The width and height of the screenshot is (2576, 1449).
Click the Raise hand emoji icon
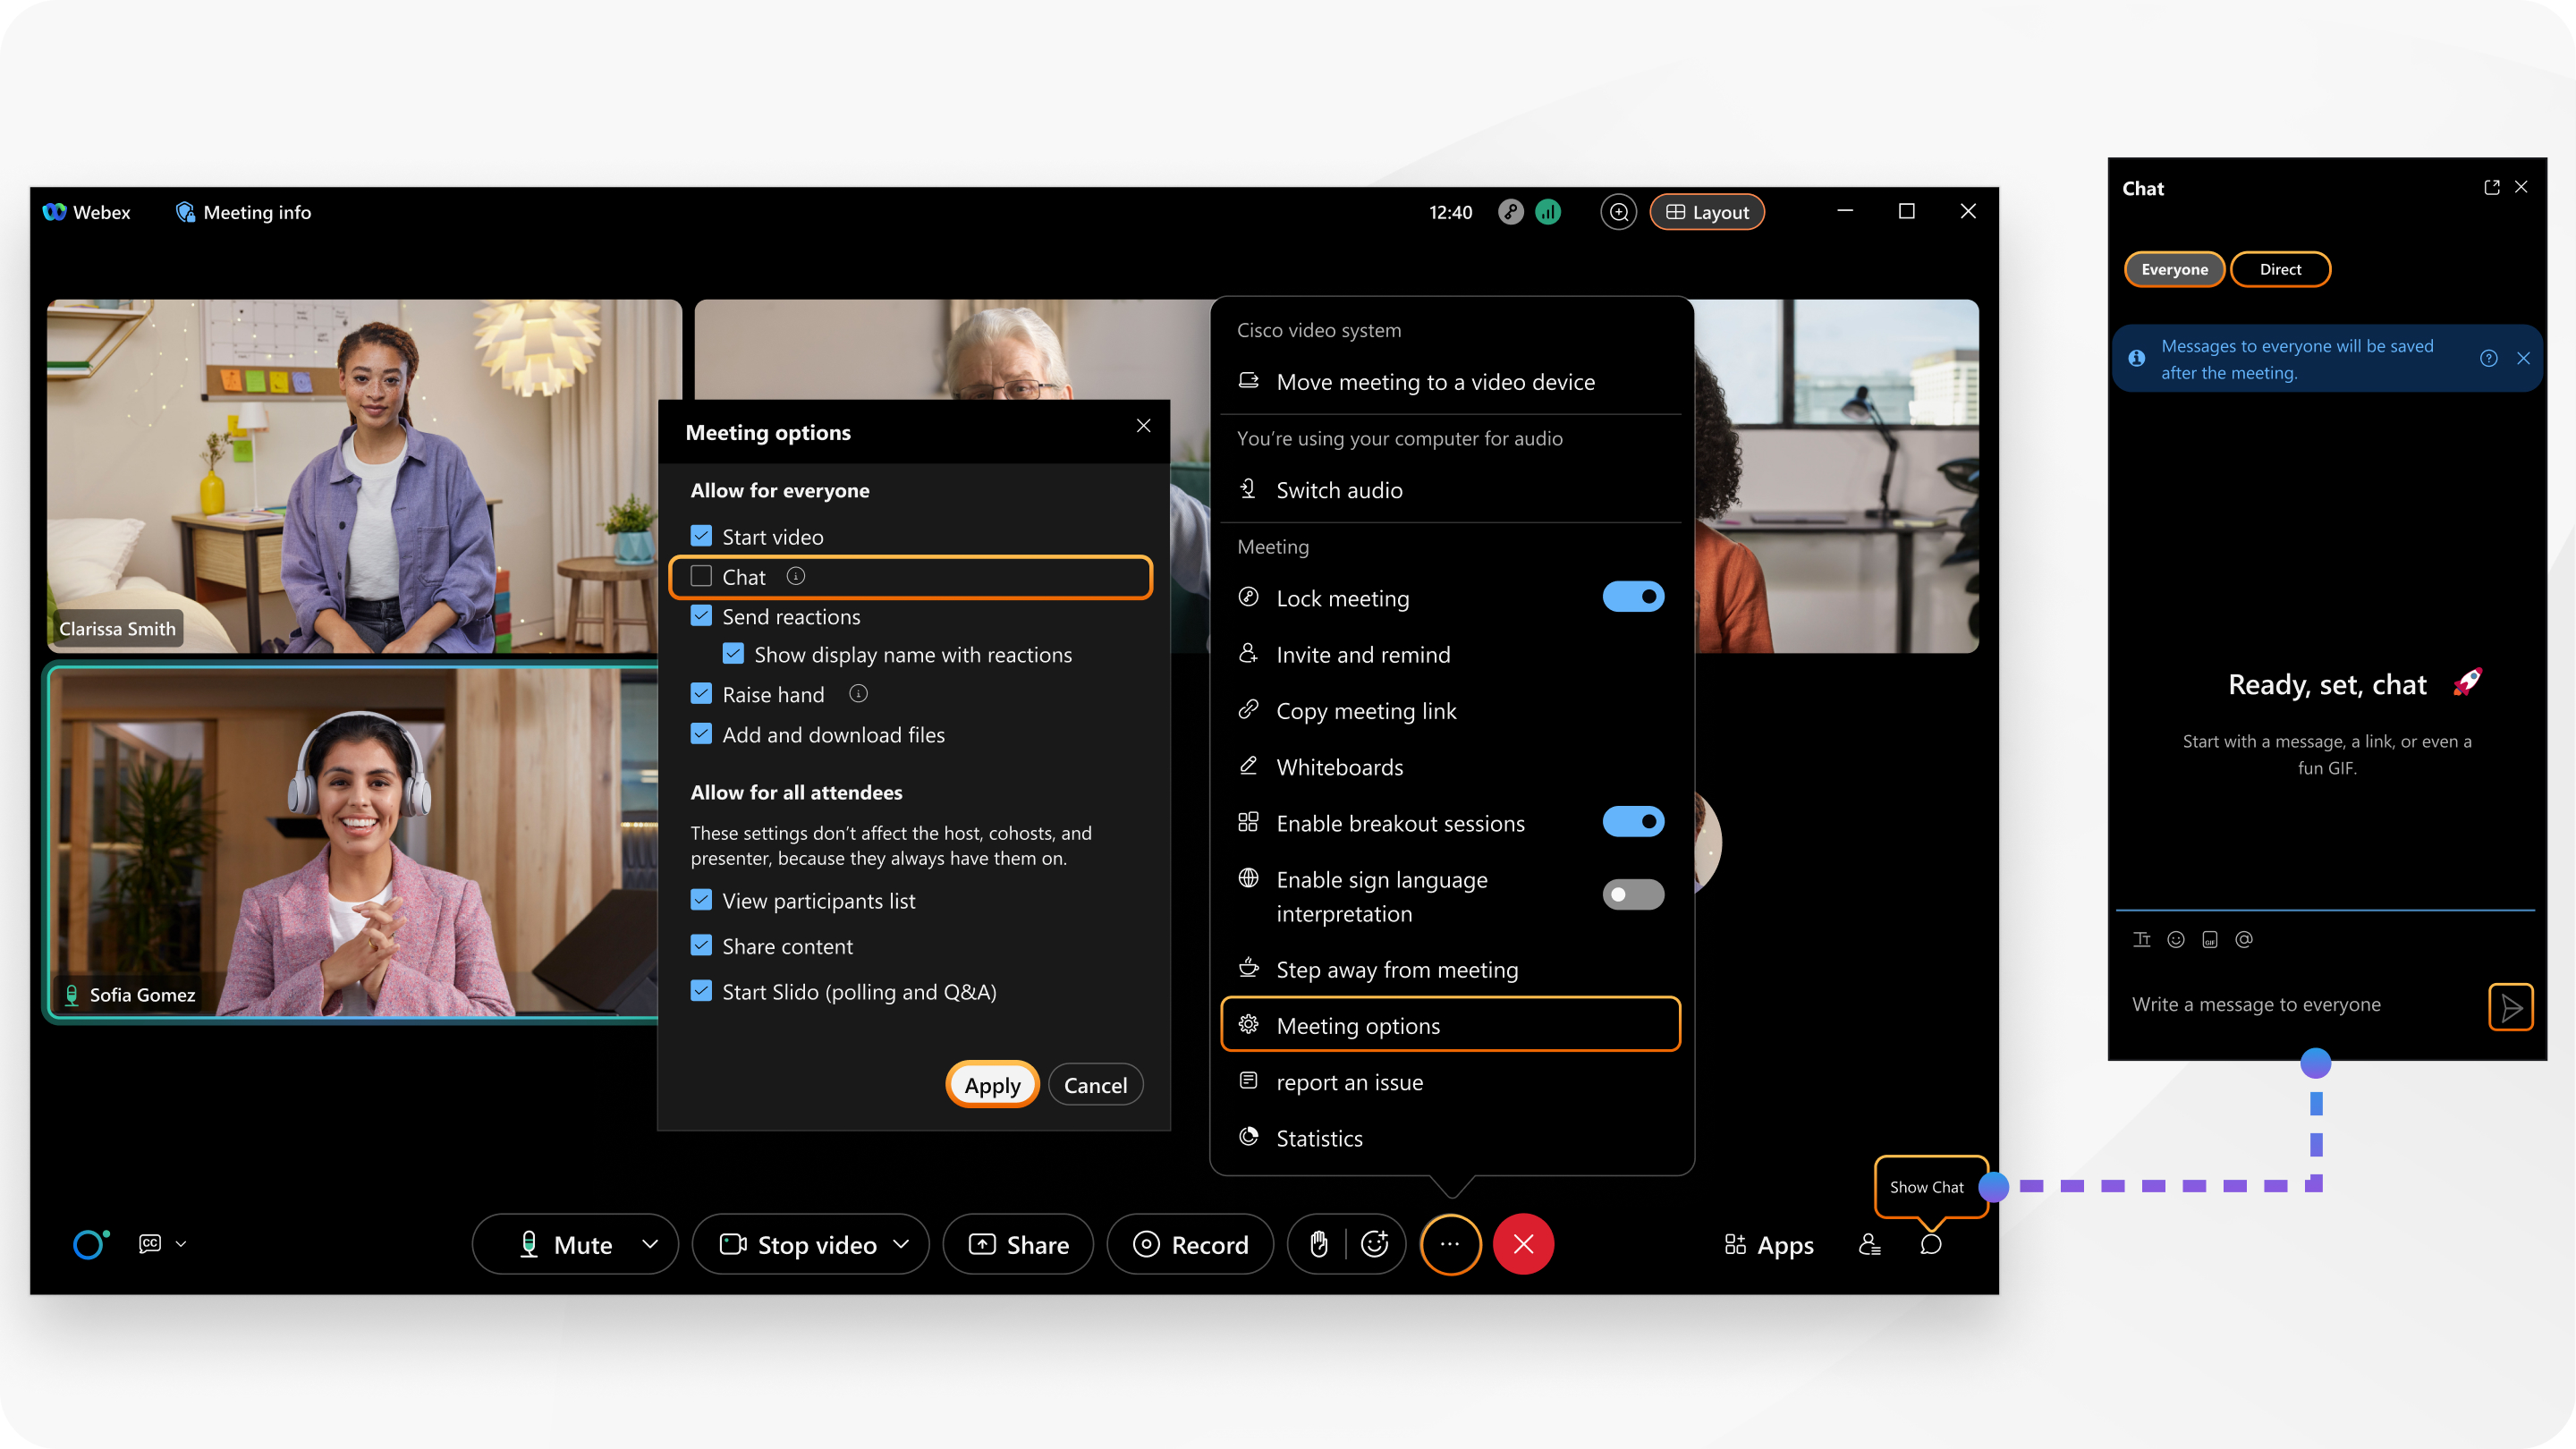pyautogui.click(x=1320, y=1242)
